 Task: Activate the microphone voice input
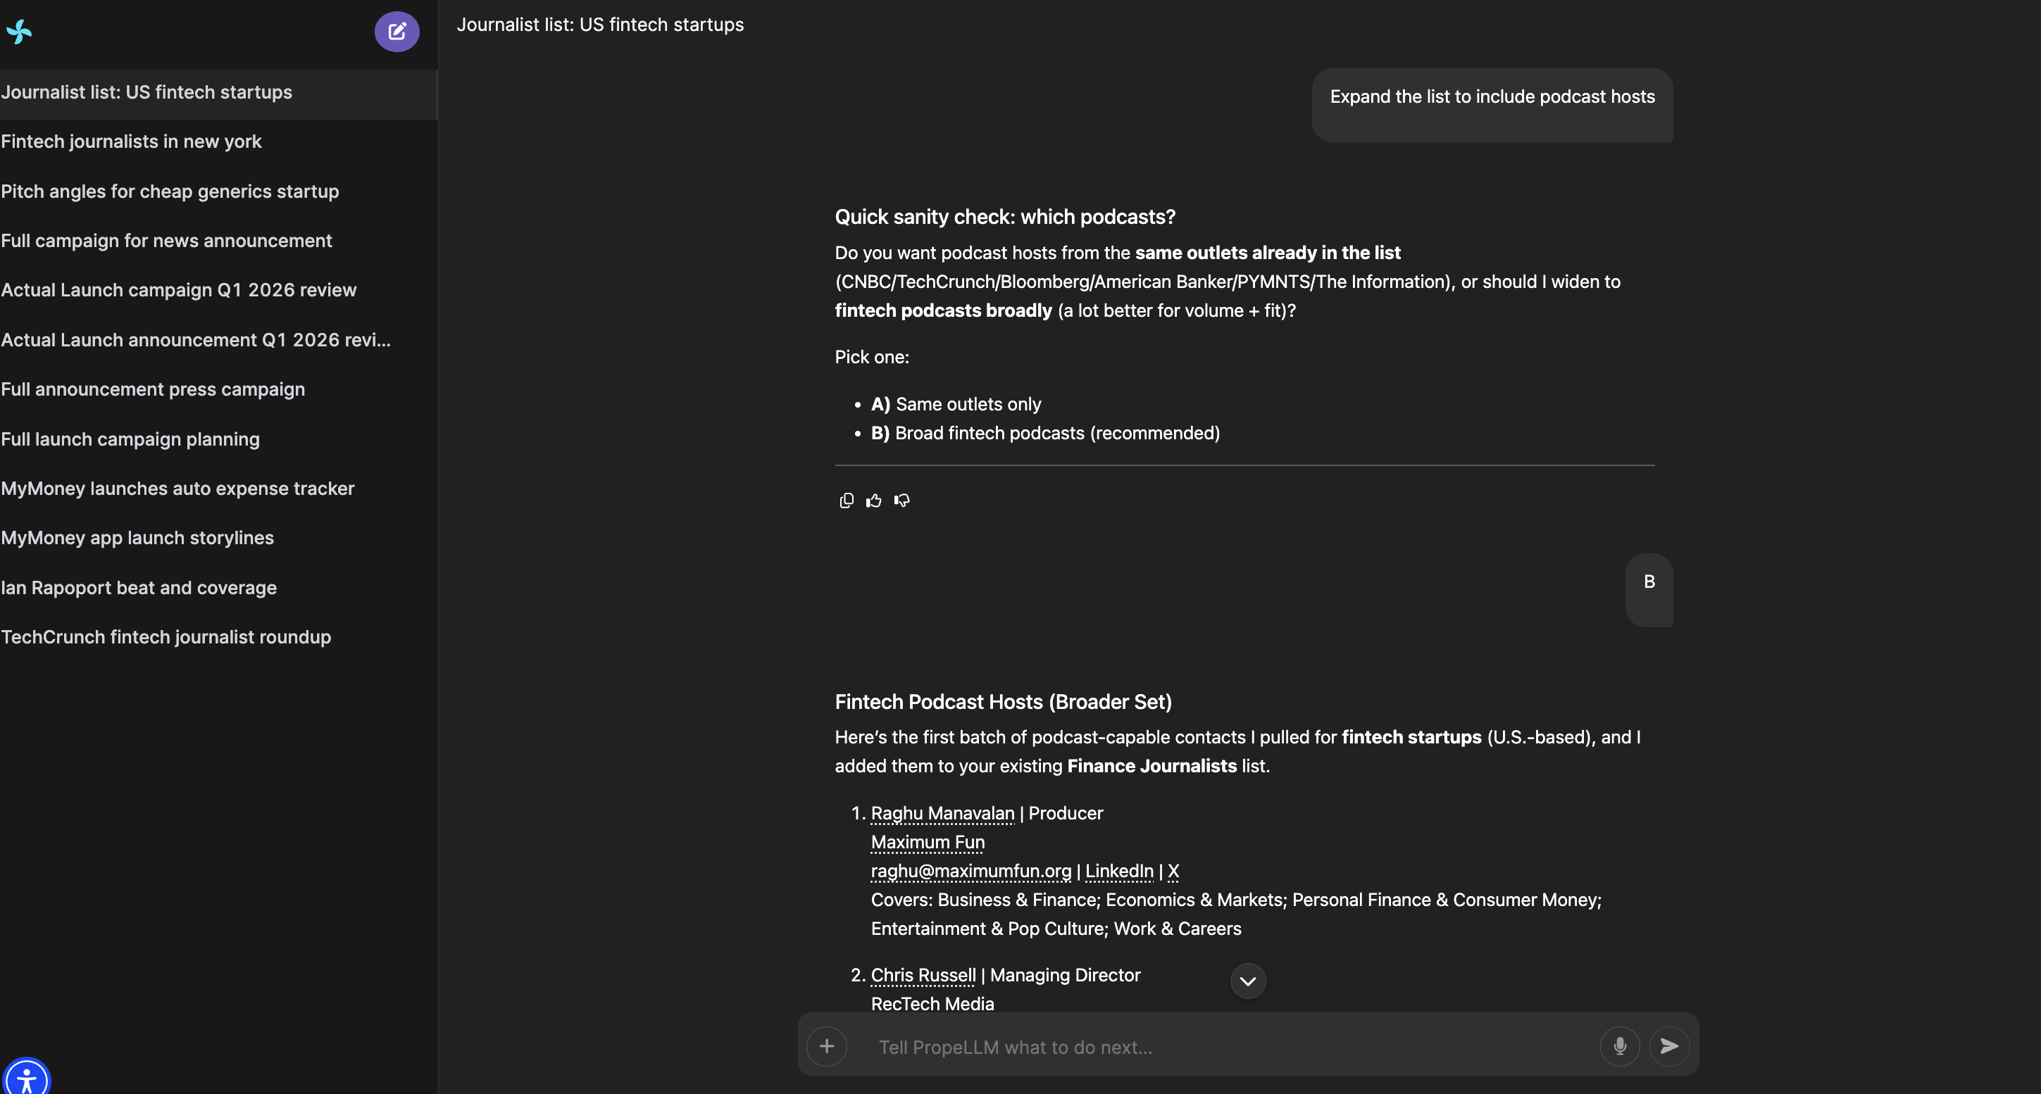(x=1620, y=1046)
